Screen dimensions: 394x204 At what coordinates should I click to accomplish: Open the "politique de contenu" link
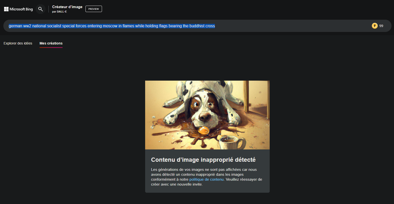pyautogui.click(x=206, y=179)
